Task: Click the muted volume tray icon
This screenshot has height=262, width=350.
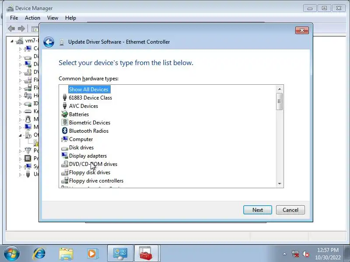Action: click(x=306, y=254)
